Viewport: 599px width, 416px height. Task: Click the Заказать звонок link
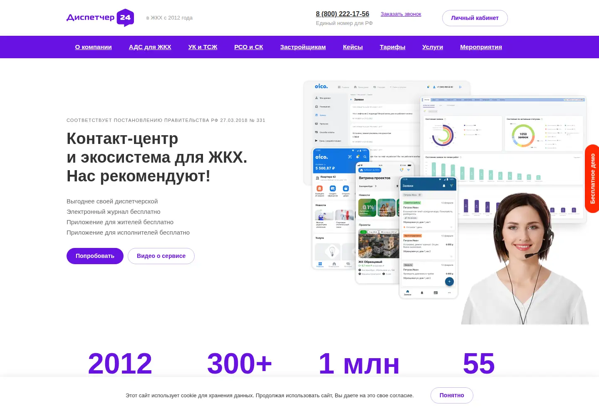(x=401, y=14)
